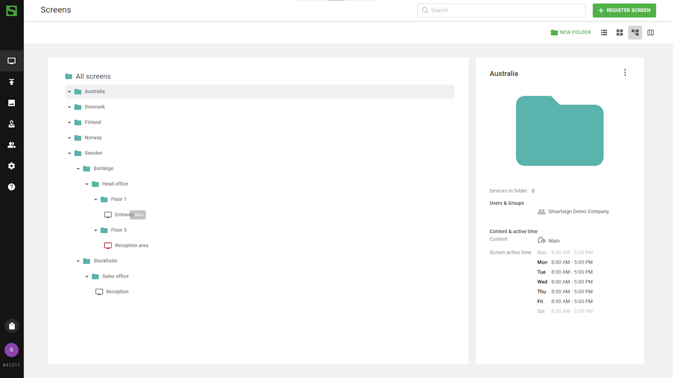Open the Australia folder options menu
Image resolution: width=673 pixels, height=378 pixels.
coord(625,72)
